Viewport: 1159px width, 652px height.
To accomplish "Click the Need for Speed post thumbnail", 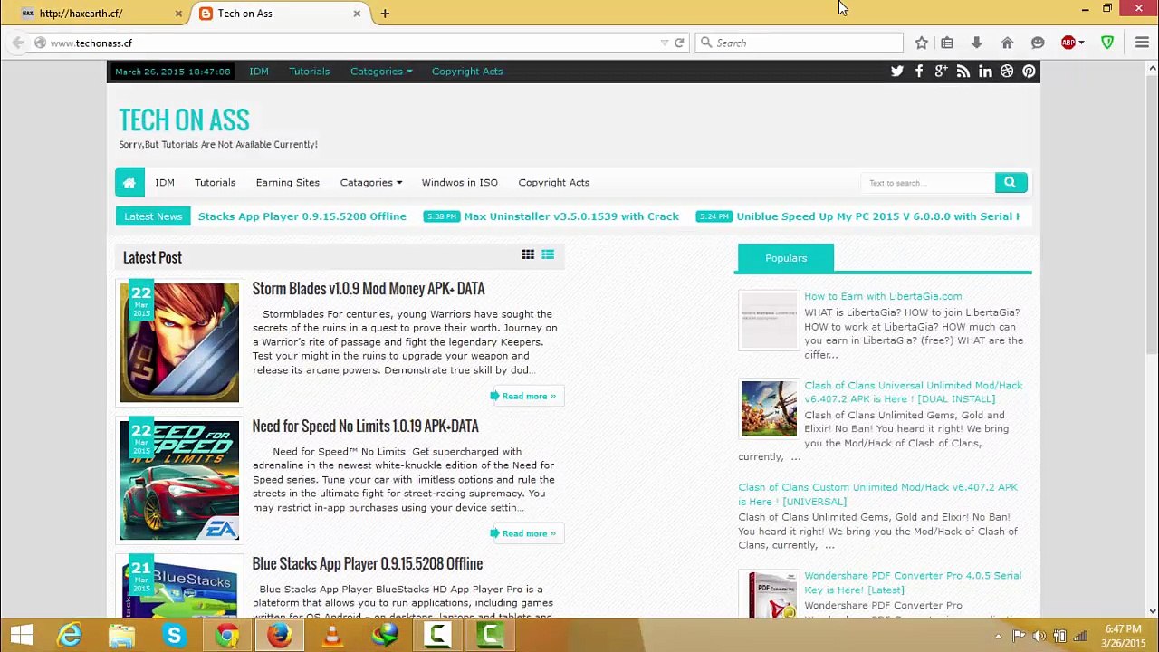I will [x=179, y=480].
